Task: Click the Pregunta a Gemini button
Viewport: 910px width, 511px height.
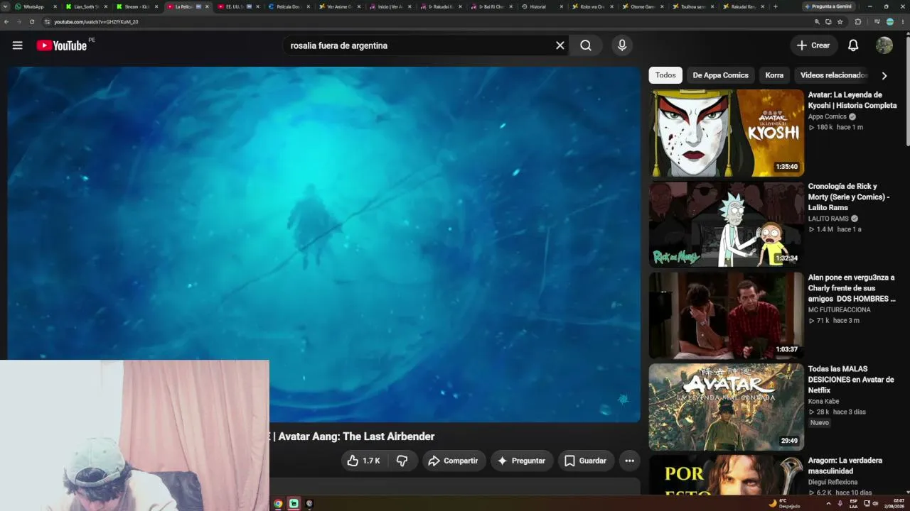Action: pyautogui.click(x=830, y=6)
